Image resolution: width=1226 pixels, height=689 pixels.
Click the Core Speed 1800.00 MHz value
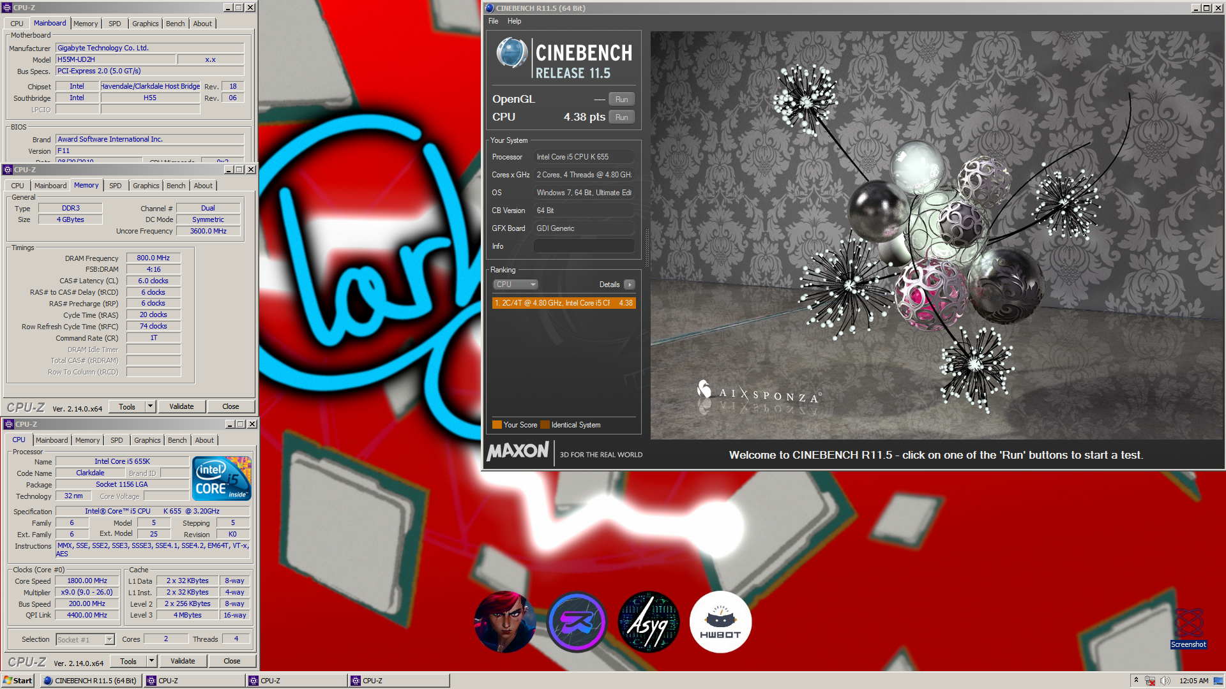pyautogui.click(x=87, y=581)
